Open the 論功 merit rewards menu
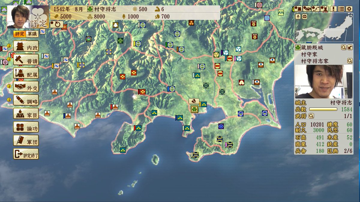Viewport: 360px width, 202px height. (x=26, y=127)
